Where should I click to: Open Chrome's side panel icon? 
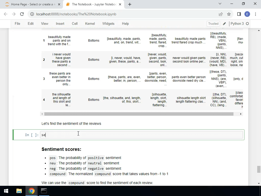239,14
